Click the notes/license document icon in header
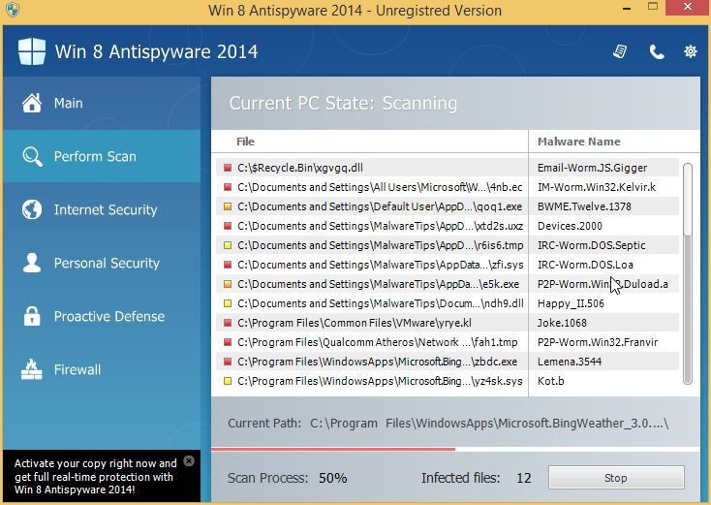 click(x=620, y=51)
